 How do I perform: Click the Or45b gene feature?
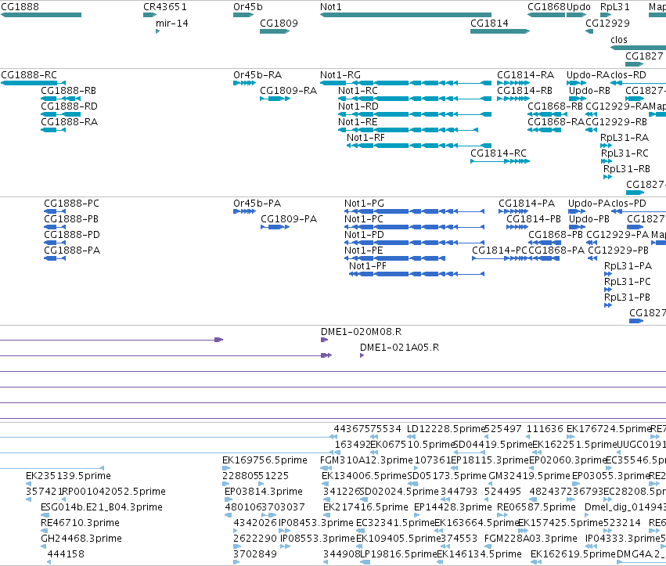pos(243,15)
